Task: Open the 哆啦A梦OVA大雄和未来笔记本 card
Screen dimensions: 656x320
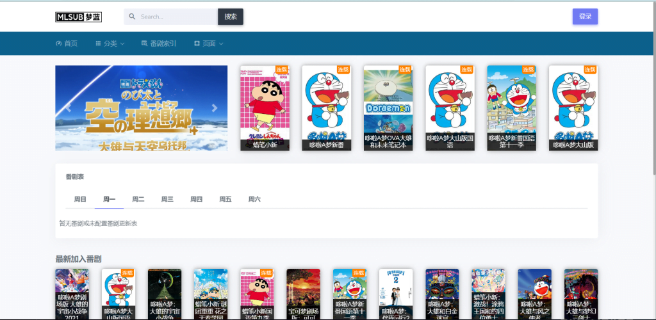Action: [388, 108]
